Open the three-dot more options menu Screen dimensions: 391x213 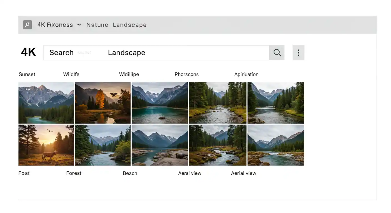pos(298,53)
